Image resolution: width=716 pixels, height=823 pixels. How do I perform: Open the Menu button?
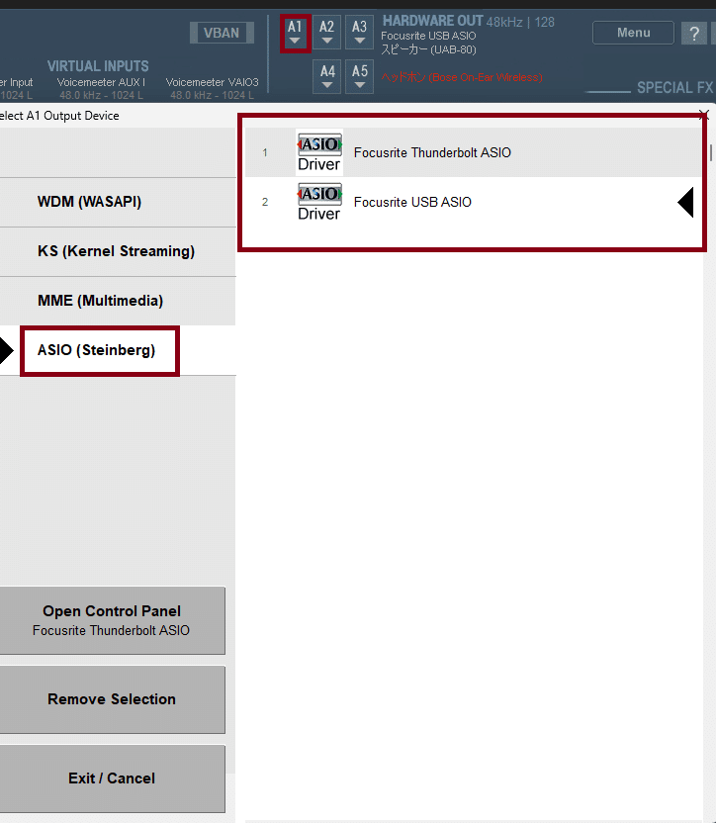click(633, 33)
